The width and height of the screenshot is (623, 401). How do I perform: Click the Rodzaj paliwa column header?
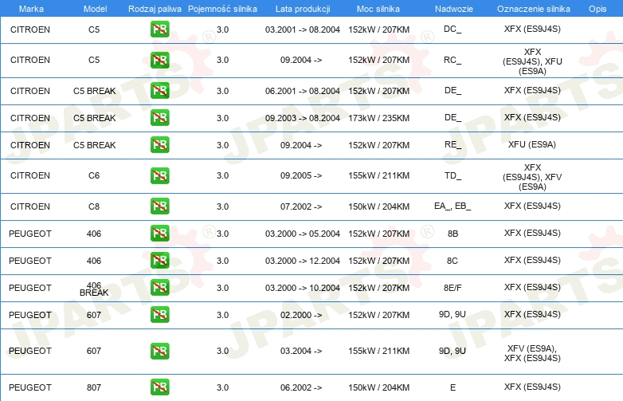click(x=155, y=9)
